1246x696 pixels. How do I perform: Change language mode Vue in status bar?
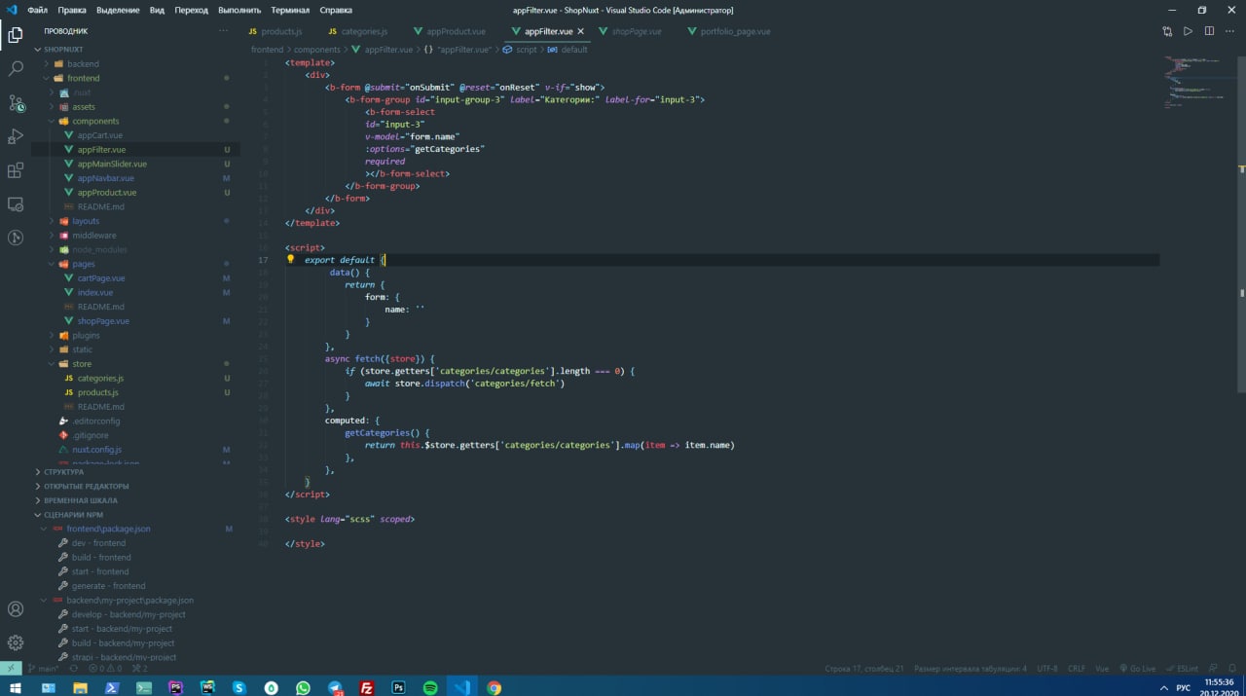tap(1102, 669)
